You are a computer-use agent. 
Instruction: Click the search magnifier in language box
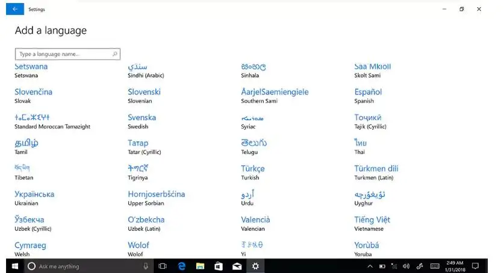click(115, 54)
